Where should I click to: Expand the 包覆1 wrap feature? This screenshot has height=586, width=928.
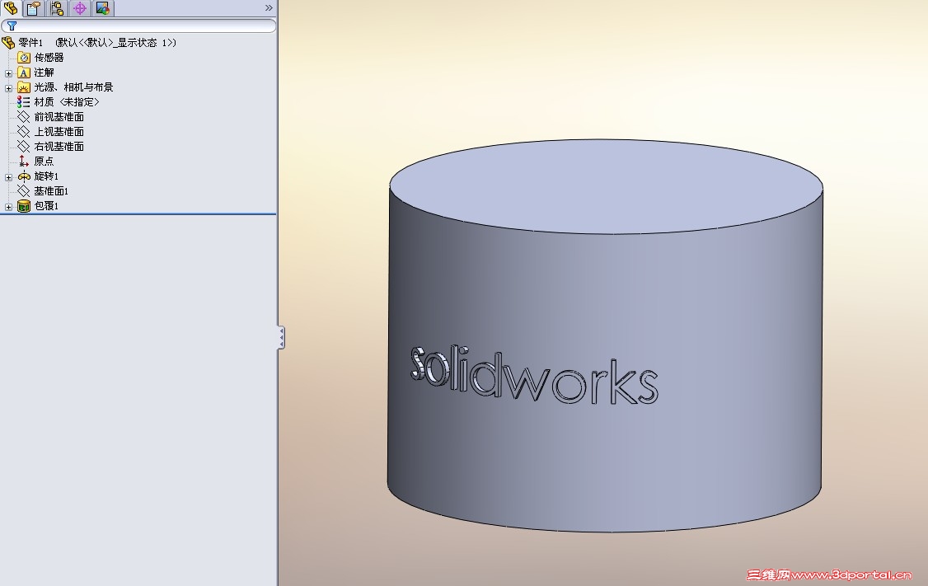click(x=8, y=207)
